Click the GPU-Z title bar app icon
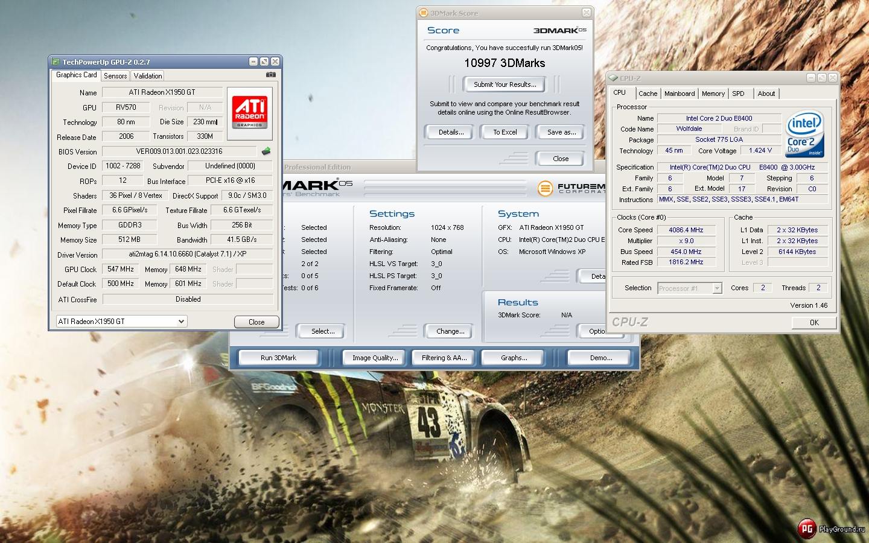 pyautogui.click(x=56, y=62)
